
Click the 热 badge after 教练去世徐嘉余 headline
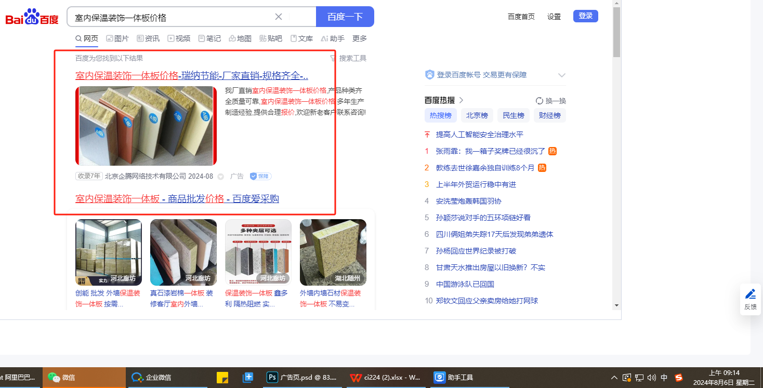pos(542,168)
